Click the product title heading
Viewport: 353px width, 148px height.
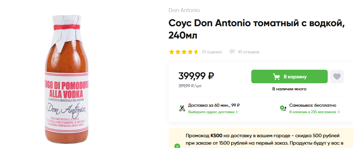click(x=256, y=29)
